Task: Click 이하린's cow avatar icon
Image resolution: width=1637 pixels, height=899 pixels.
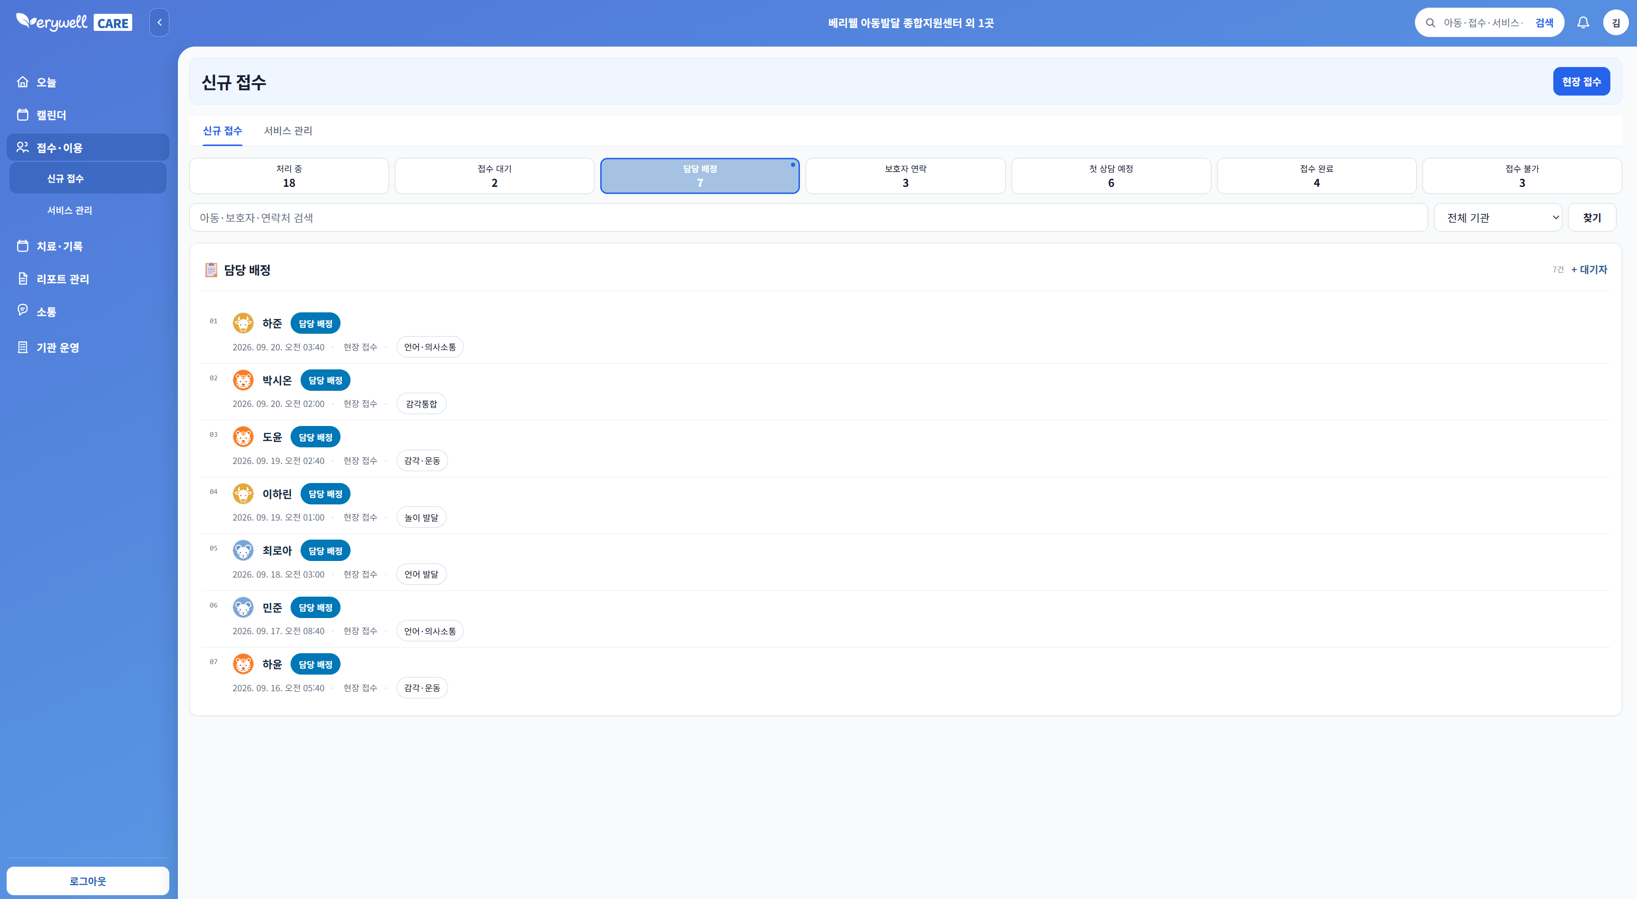Action: (x=243, y=493)
